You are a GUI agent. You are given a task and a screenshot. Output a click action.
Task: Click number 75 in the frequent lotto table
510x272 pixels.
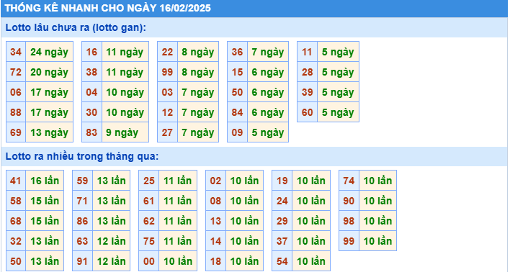(148, 241)
